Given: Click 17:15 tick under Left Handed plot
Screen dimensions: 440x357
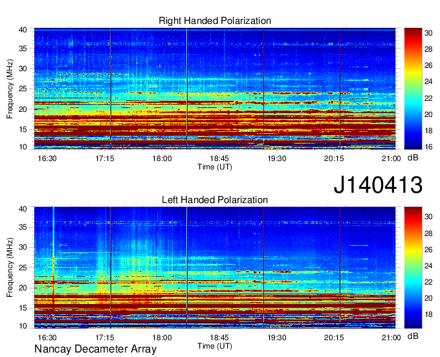Looking at the screenshot, I should (x=105, y=338).
